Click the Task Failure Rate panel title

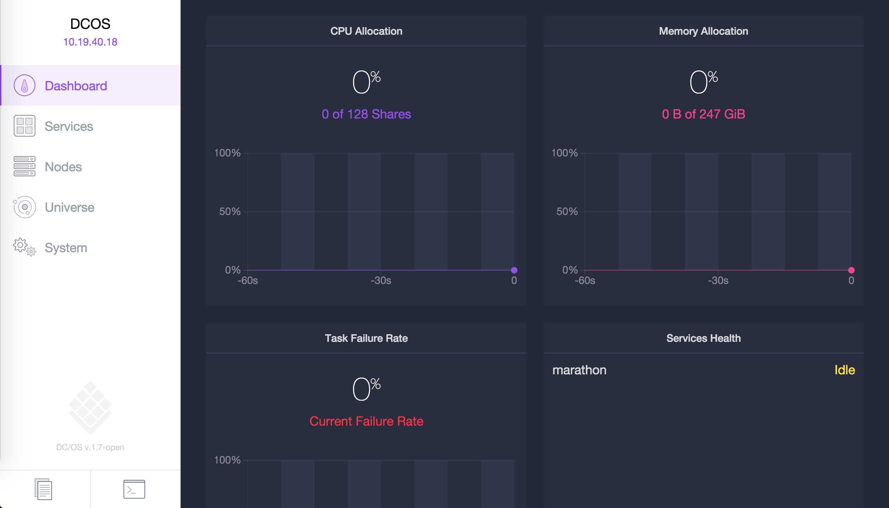(366, 338)
